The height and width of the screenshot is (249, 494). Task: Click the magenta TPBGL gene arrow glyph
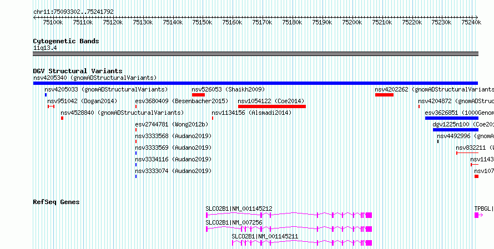click(479, 215)
